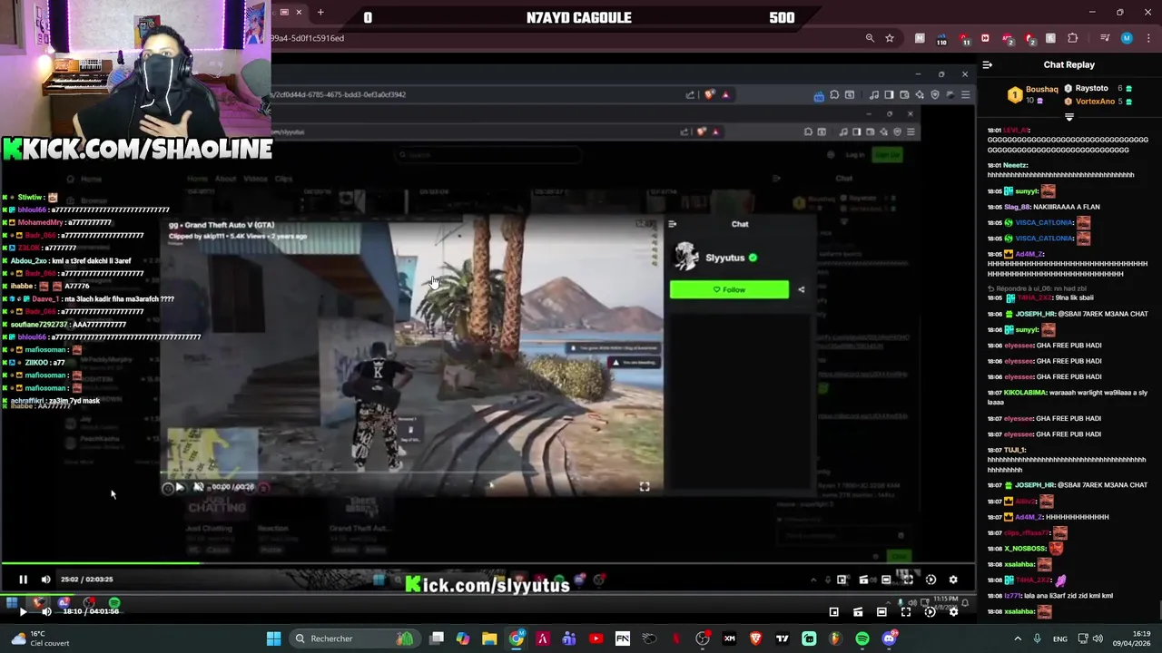Collapse the inner clip Chat panel

click(673, 224)
